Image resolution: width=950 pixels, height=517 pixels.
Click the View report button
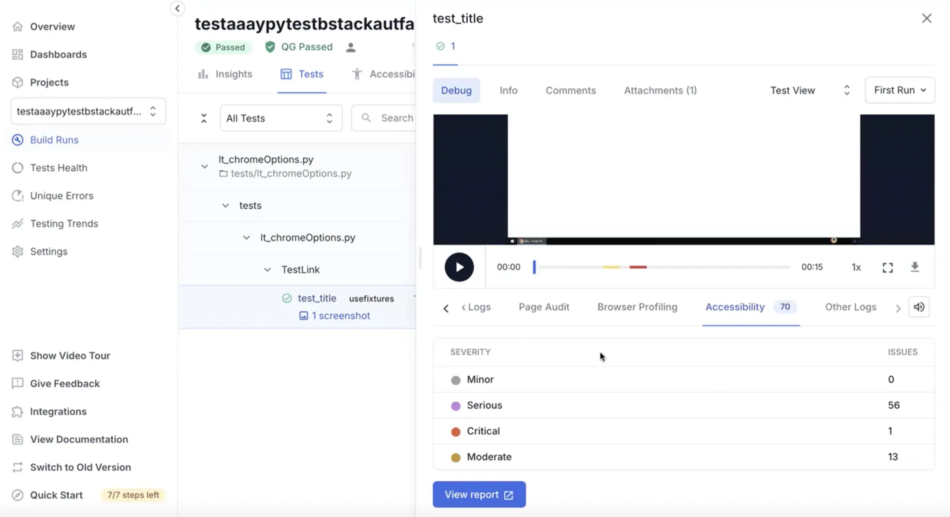479,494
